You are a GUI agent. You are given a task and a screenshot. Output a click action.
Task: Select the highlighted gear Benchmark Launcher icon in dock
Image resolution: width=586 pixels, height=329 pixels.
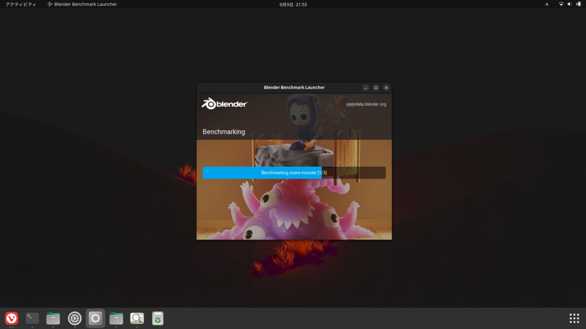pyautogui.click(x=96, y=318)
